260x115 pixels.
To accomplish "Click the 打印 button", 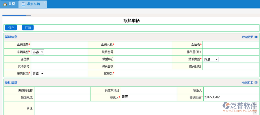I will pyautogui.click(x=28, y=28).
